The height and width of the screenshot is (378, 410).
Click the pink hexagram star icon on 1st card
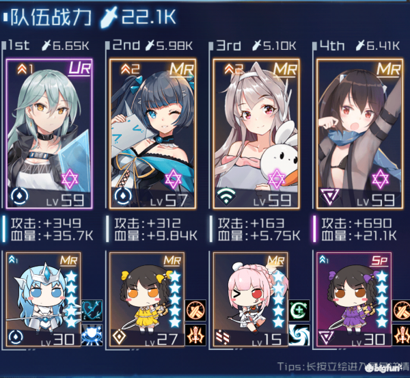[x=70, y=179]
